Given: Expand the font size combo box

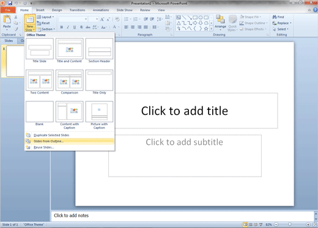Looking at the screenshot, I should pyautogui.click(x=97, y=19).
